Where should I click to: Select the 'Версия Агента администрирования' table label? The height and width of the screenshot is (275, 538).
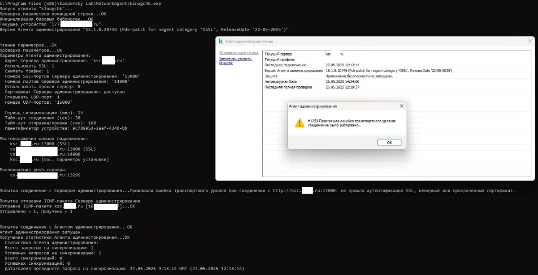pos(294,71)
